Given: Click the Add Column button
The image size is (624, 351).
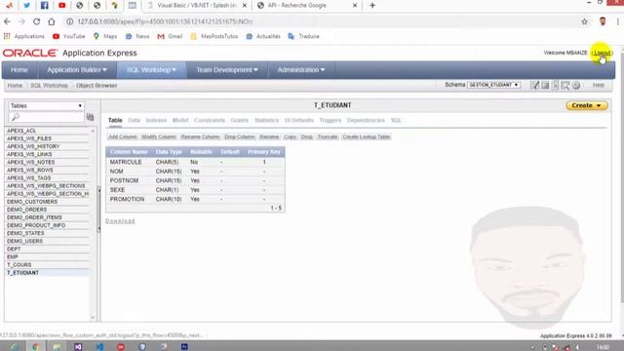Looking at the screenshot, I should [x=123, y=136].
